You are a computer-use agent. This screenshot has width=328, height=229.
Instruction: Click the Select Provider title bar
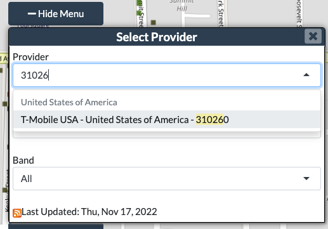click(x=157, y=37)
